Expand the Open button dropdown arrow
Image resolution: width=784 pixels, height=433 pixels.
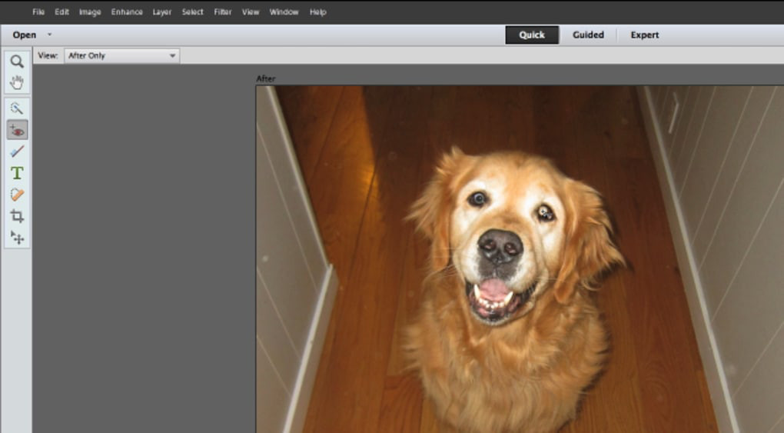click(x=49, y=35)
